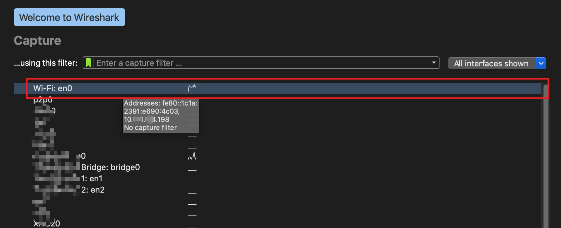Select the Wi-Fi: en0 interface
Viewport: 561px width, 228px height.
coord(53,88)
